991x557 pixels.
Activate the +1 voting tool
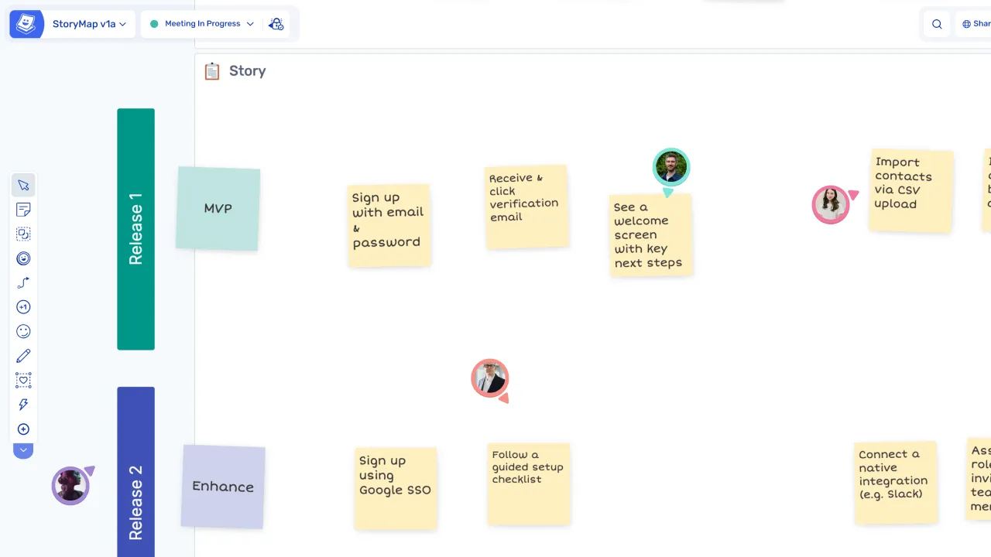(23, 307)
